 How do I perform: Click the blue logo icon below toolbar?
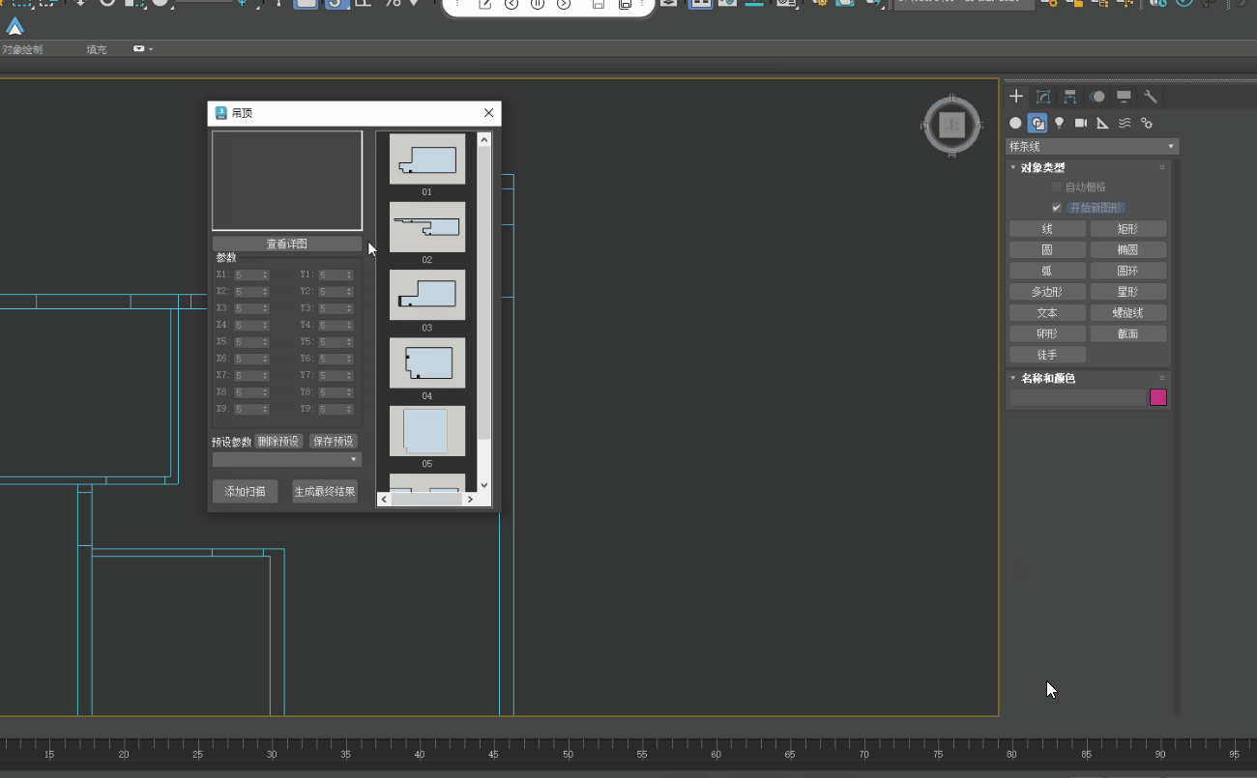15,27
